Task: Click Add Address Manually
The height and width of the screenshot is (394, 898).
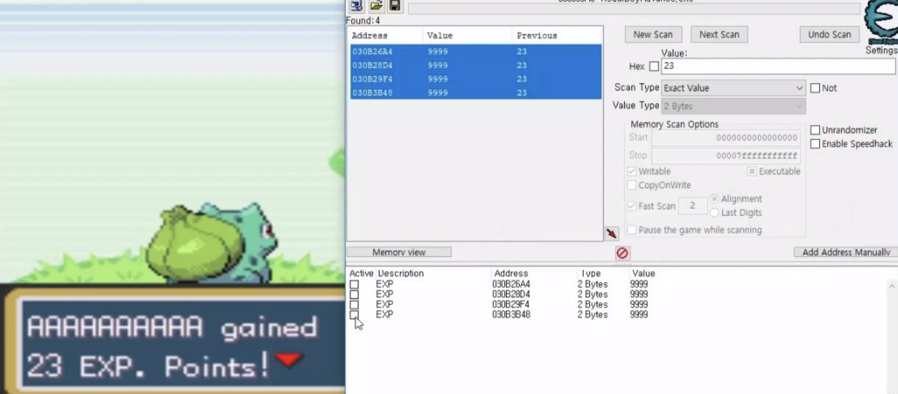Action: 846,252
